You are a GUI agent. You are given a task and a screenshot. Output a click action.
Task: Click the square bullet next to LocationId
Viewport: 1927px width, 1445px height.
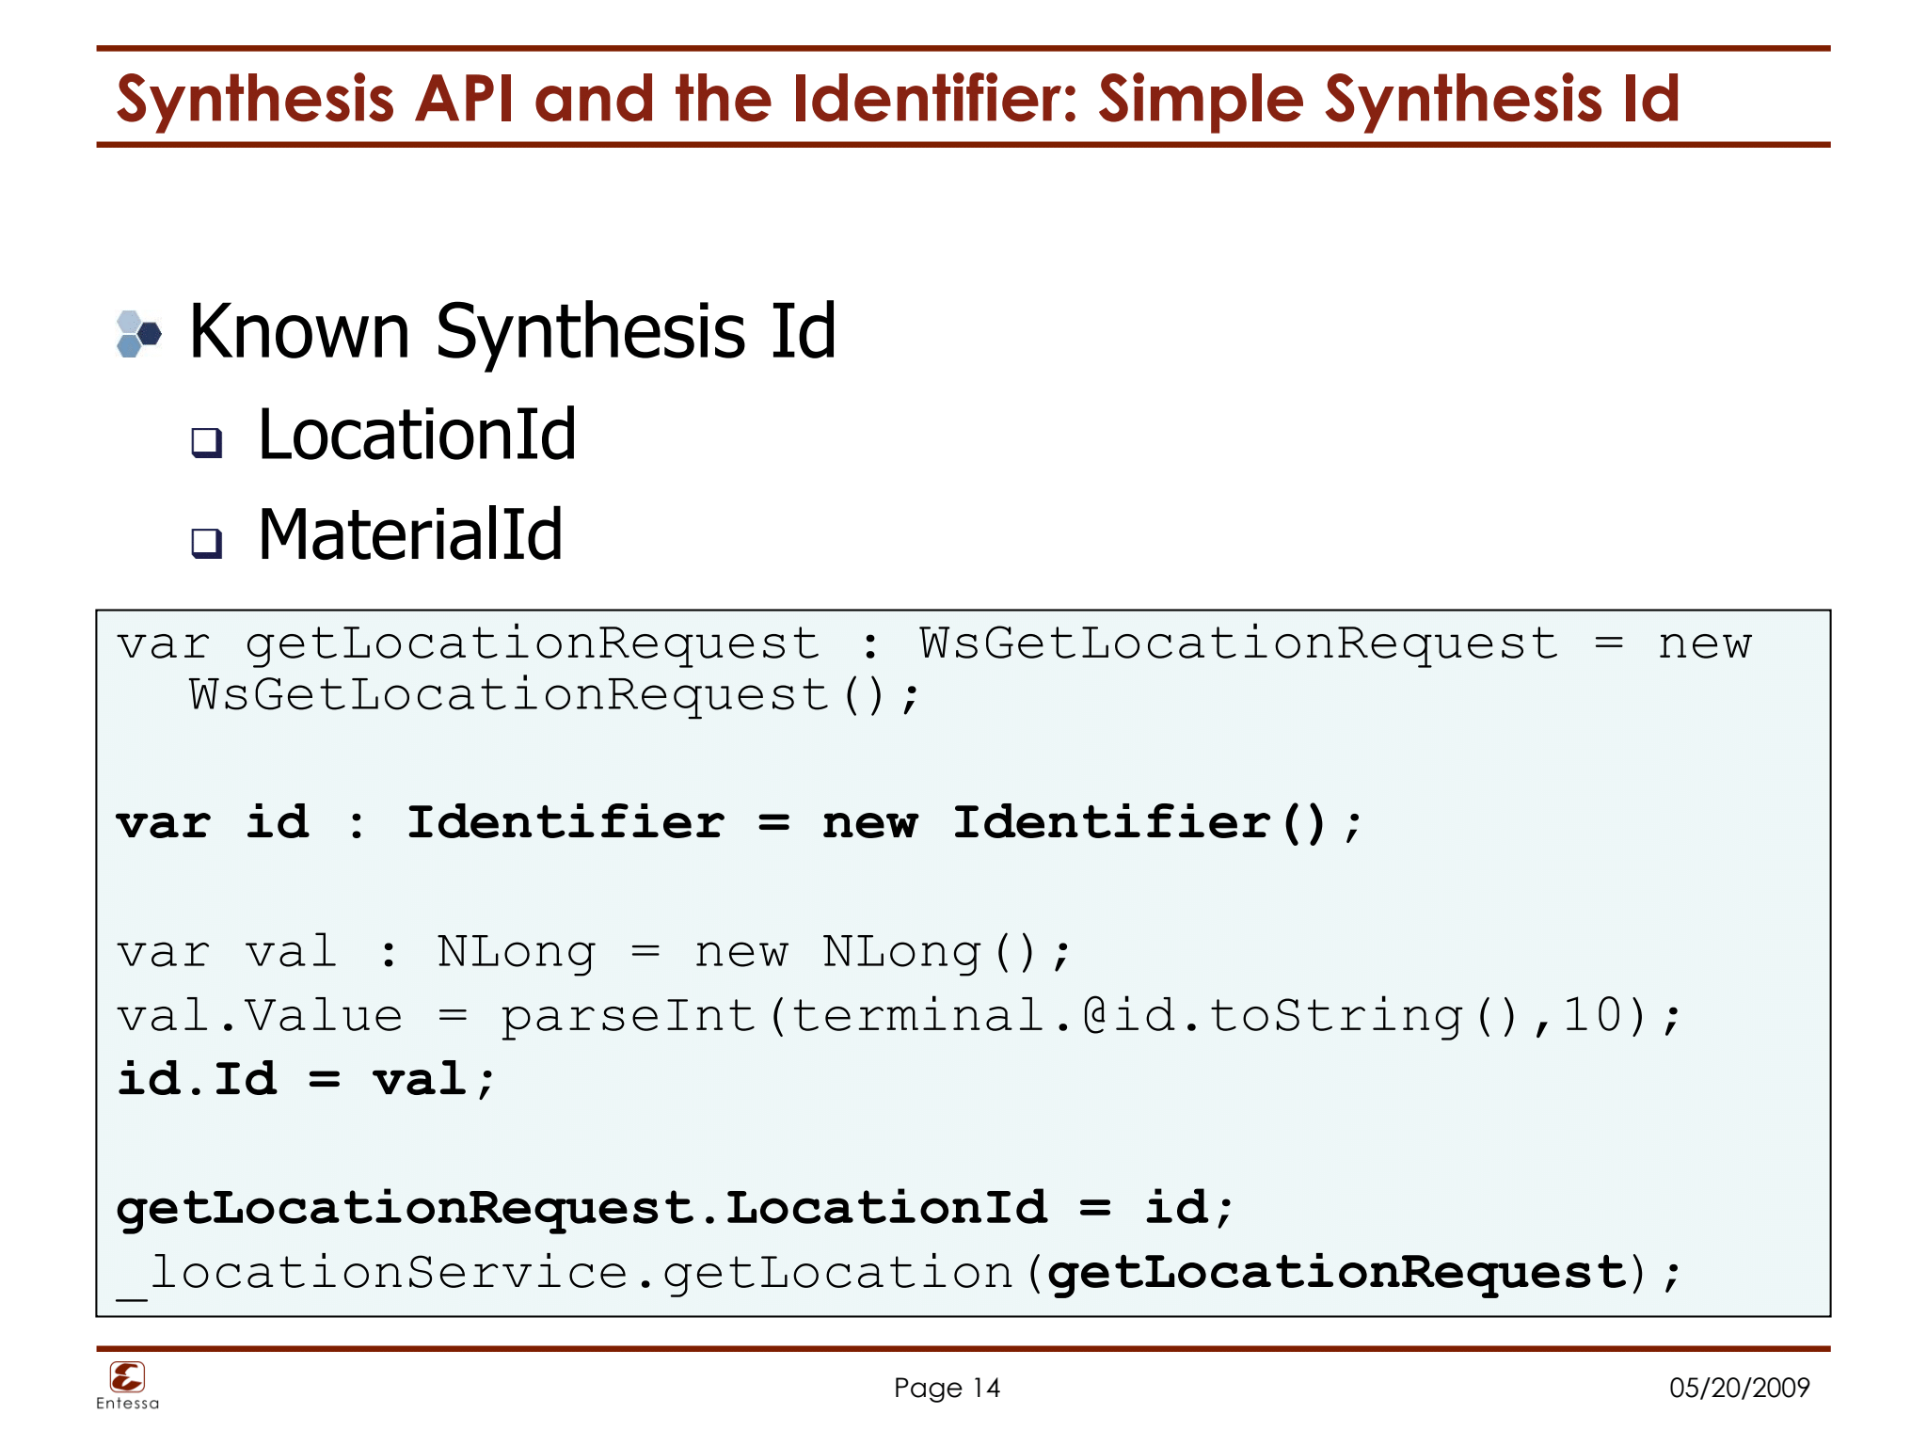pos(206,442)
